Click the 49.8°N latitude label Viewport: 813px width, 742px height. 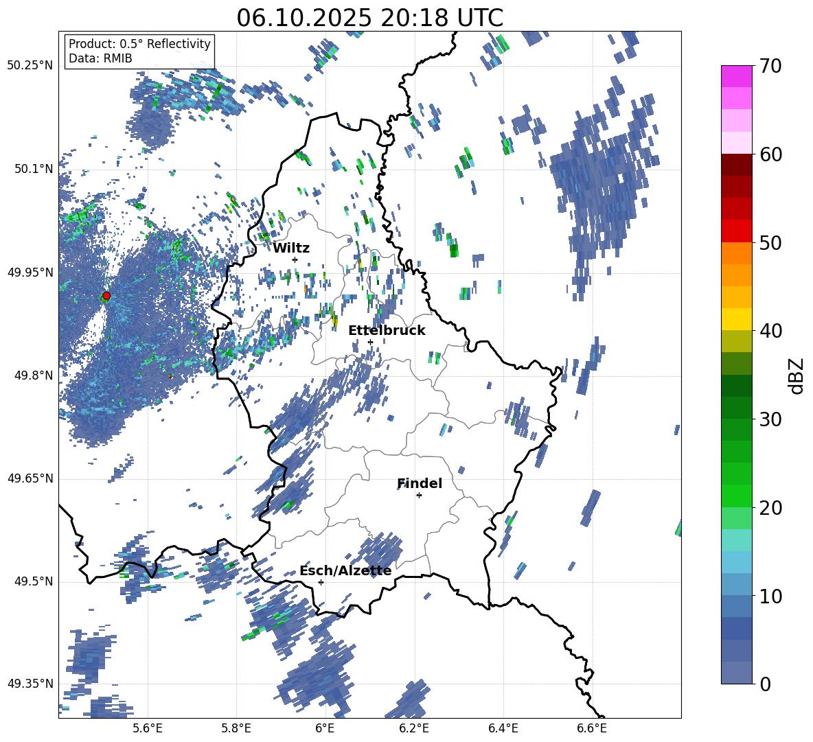coord(34,375)
